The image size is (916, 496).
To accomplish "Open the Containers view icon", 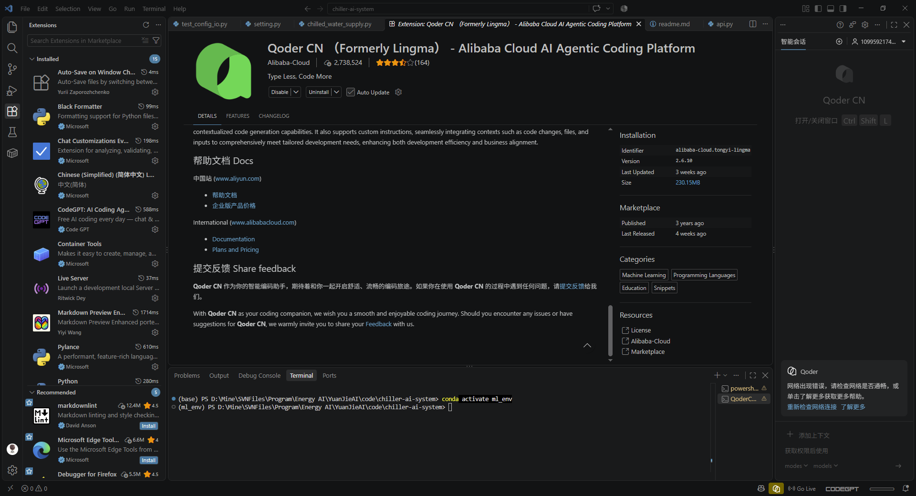I will click(x=12, y=153).
